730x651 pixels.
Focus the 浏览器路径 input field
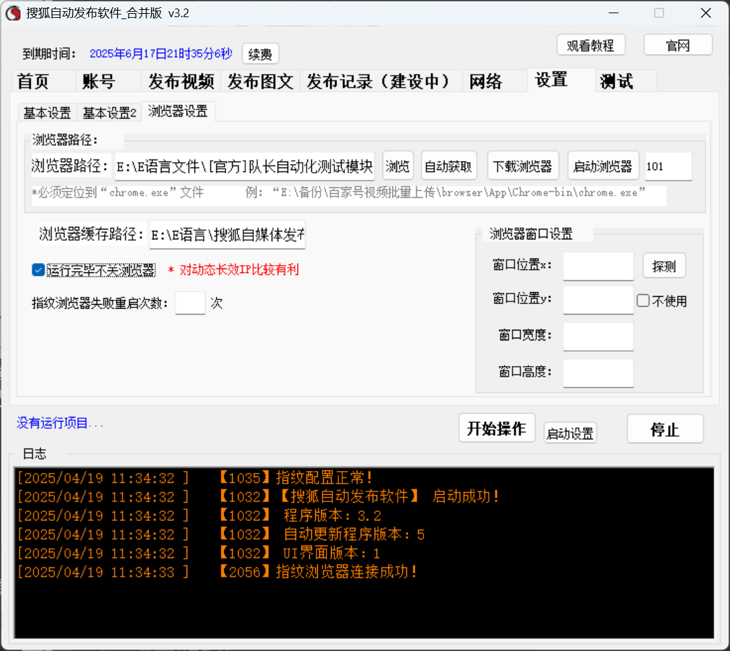[x=245, y=166]
